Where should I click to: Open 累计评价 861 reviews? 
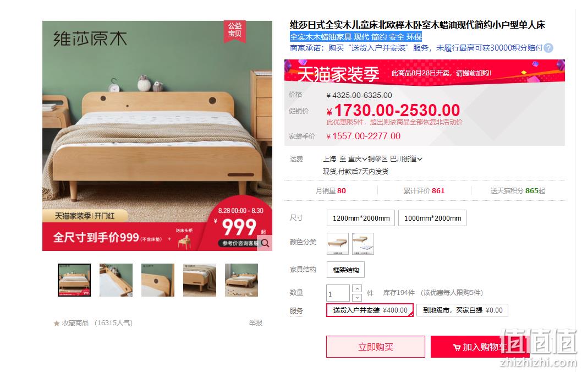point(424,190)
